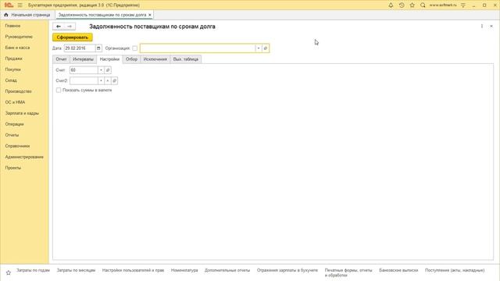Close the report form with X
The height and width of the screenshot is (281, 500).
491,26
